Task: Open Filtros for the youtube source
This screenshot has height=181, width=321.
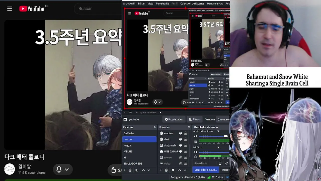Action: click(195, 119)
